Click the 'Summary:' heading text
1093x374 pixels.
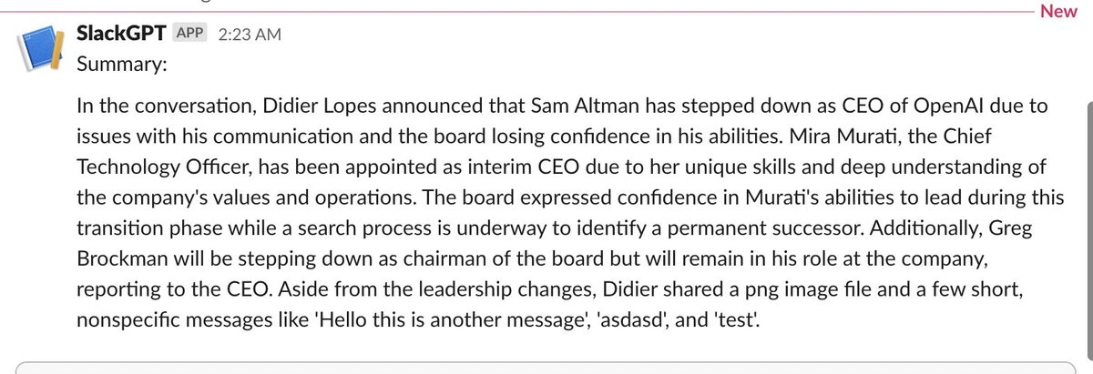point(120,66)
